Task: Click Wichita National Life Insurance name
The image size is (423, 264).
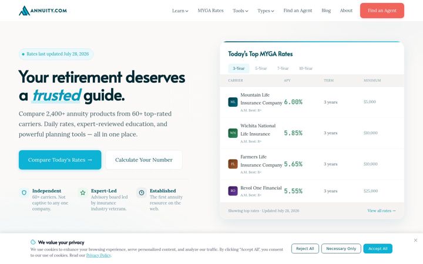Action: (x=258, y=130)
